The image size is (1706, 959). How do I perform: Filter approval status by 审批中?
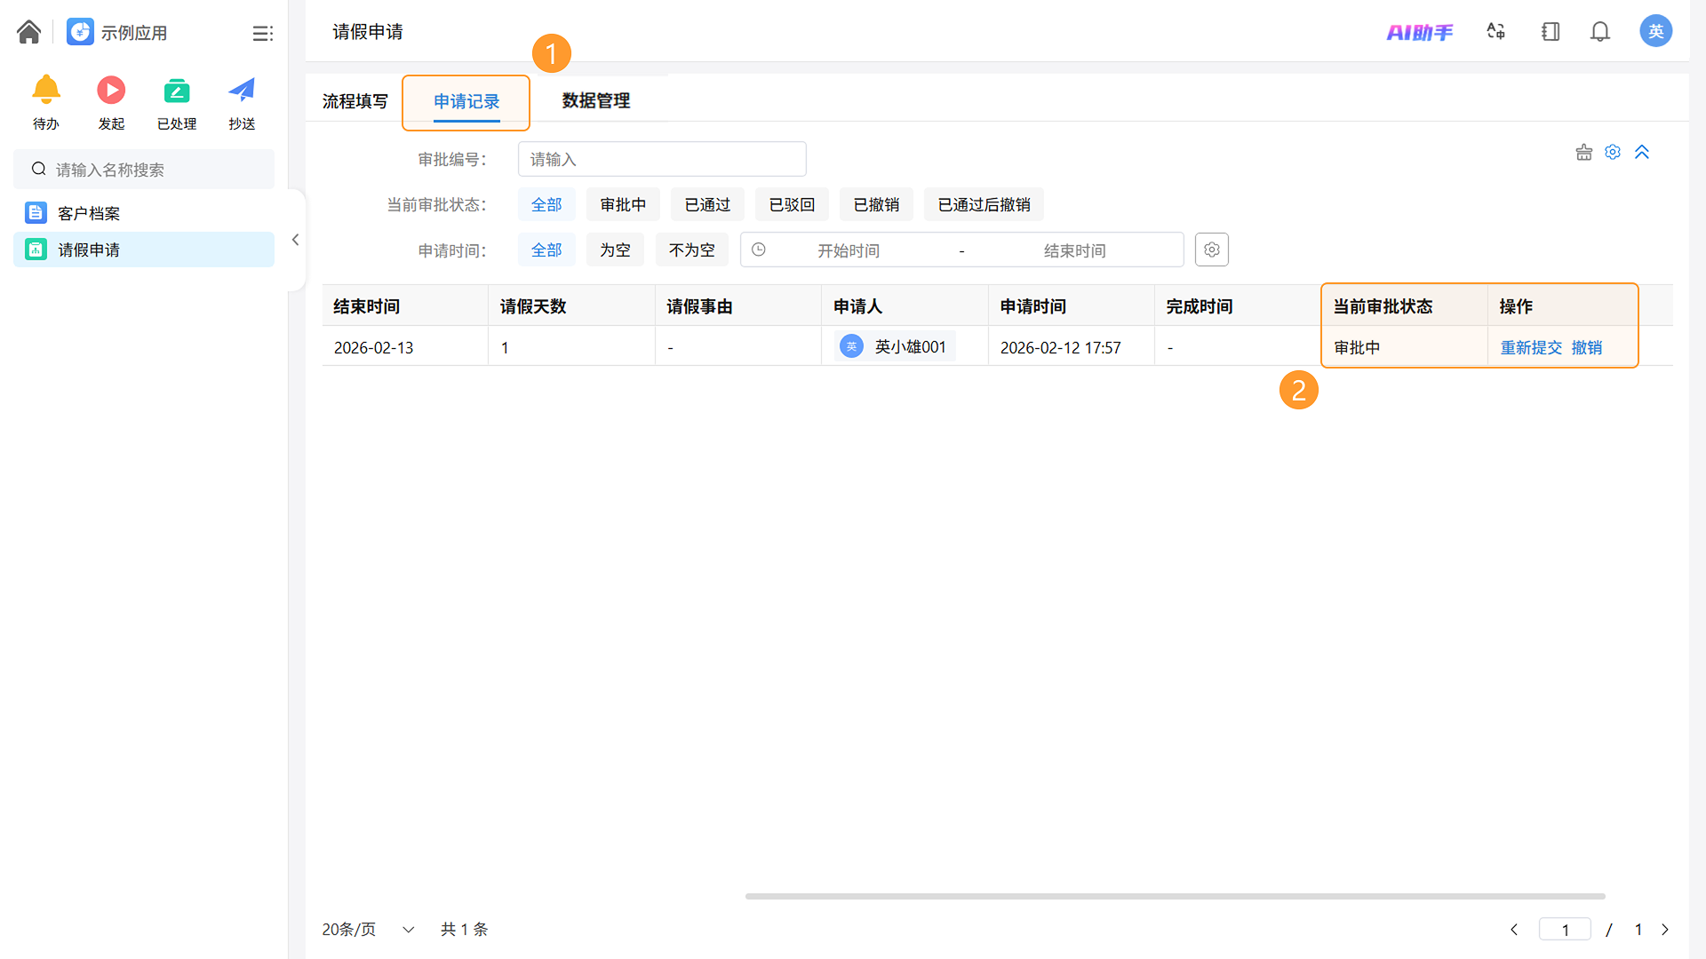point(623,205)
